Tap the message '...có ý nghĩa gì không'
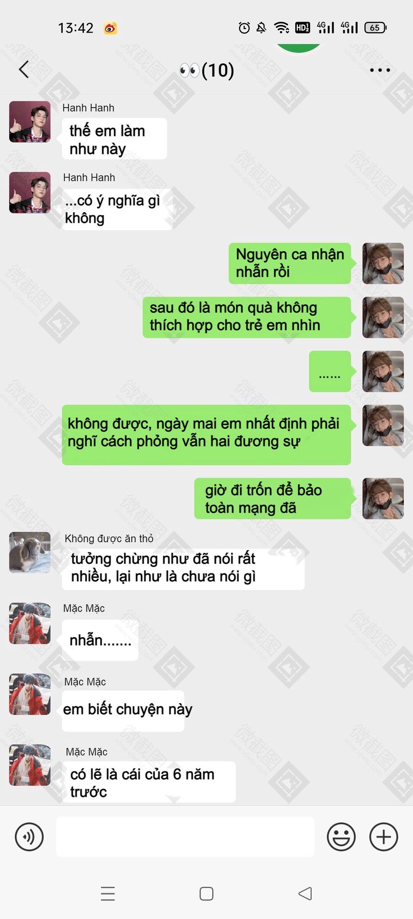Image resolution: width=413 pixels, height=919 pixels. (117, 209)
